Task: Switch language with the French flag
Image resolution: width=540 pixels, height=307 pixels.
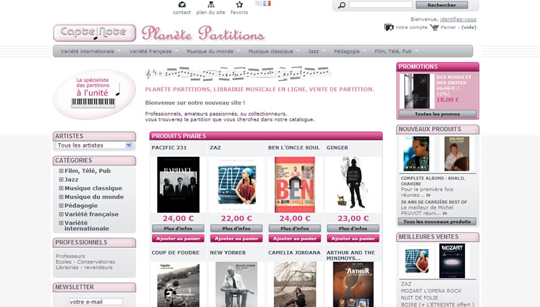Action: (267, 3)
